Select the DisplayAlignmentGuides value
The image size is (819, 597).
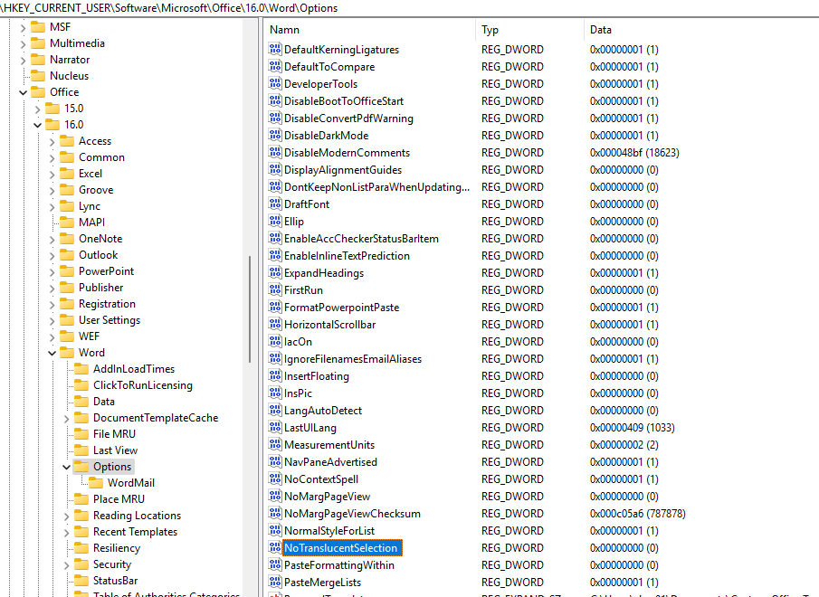pyautogui.click(x=343, y=170)
